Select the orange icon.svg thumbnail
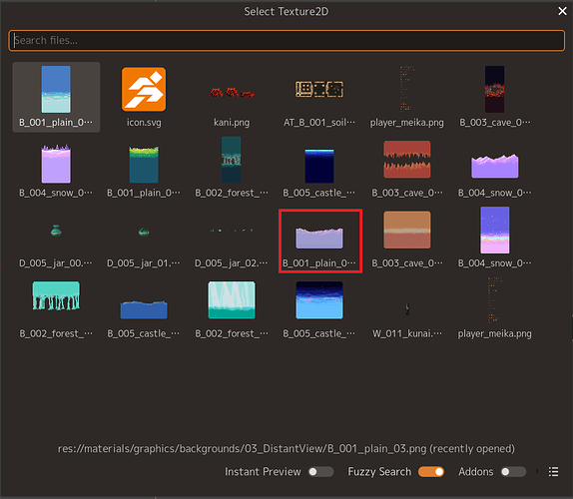This screenshot has height=499, width=573. tap(144, 97)
